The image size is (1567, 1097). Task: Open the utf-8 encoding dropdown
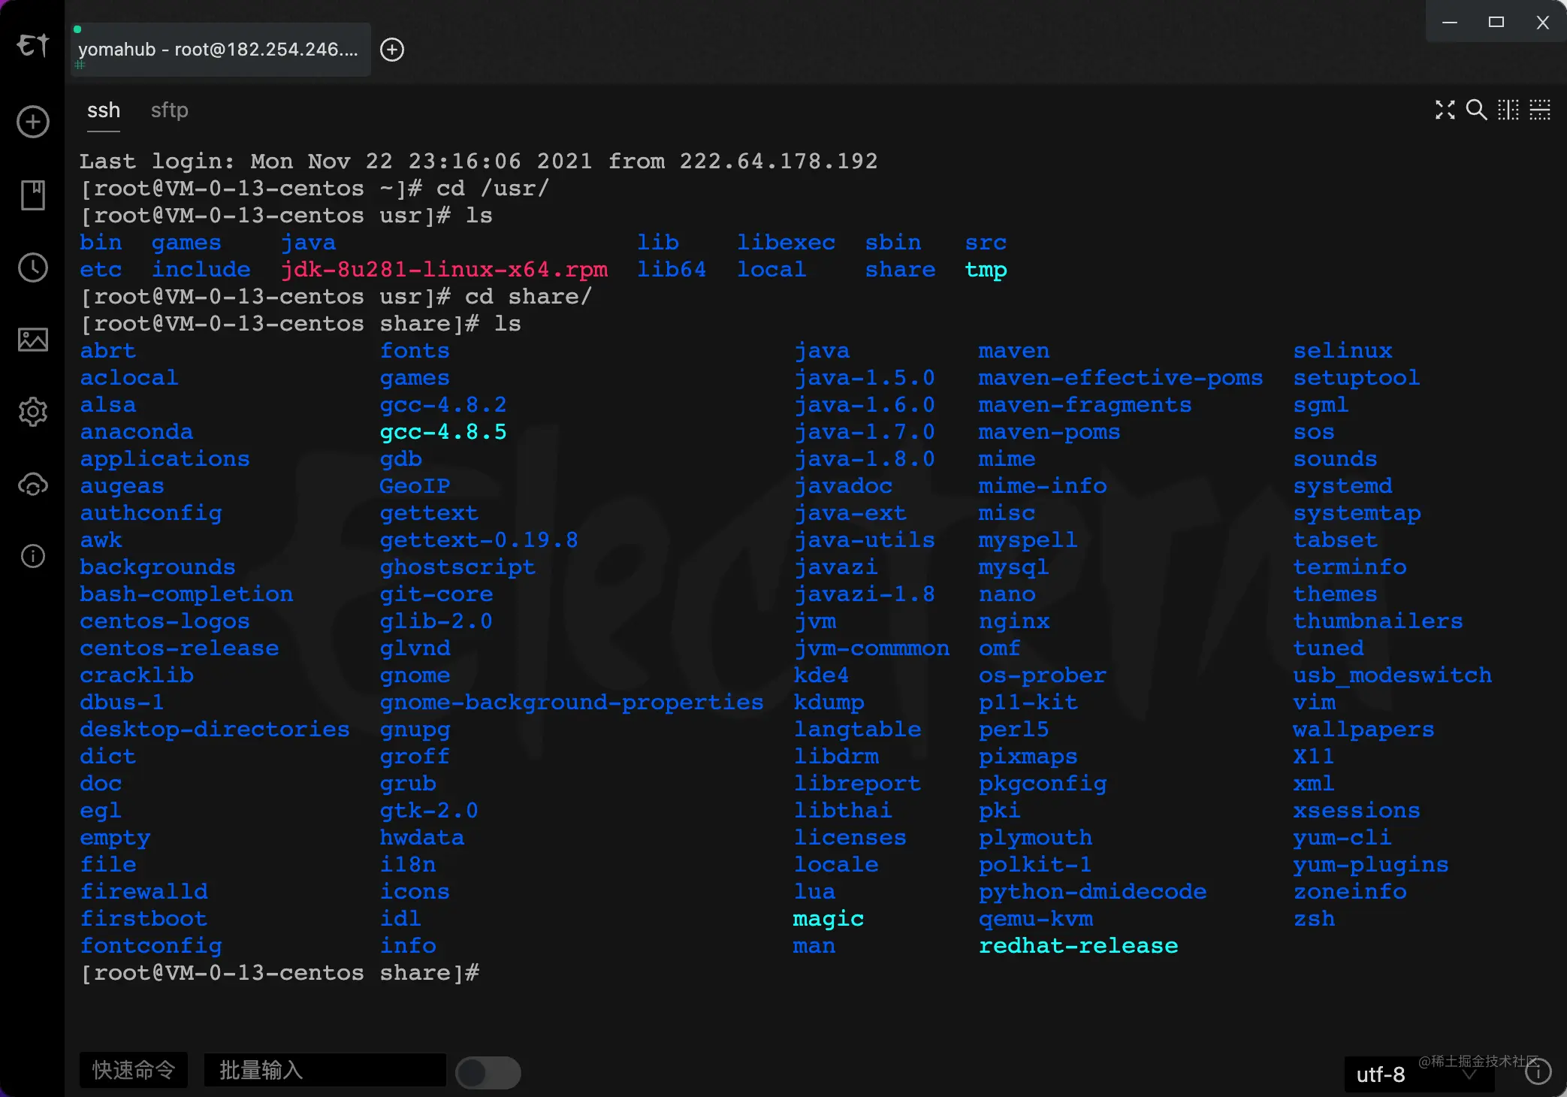click(1417, 1074)
